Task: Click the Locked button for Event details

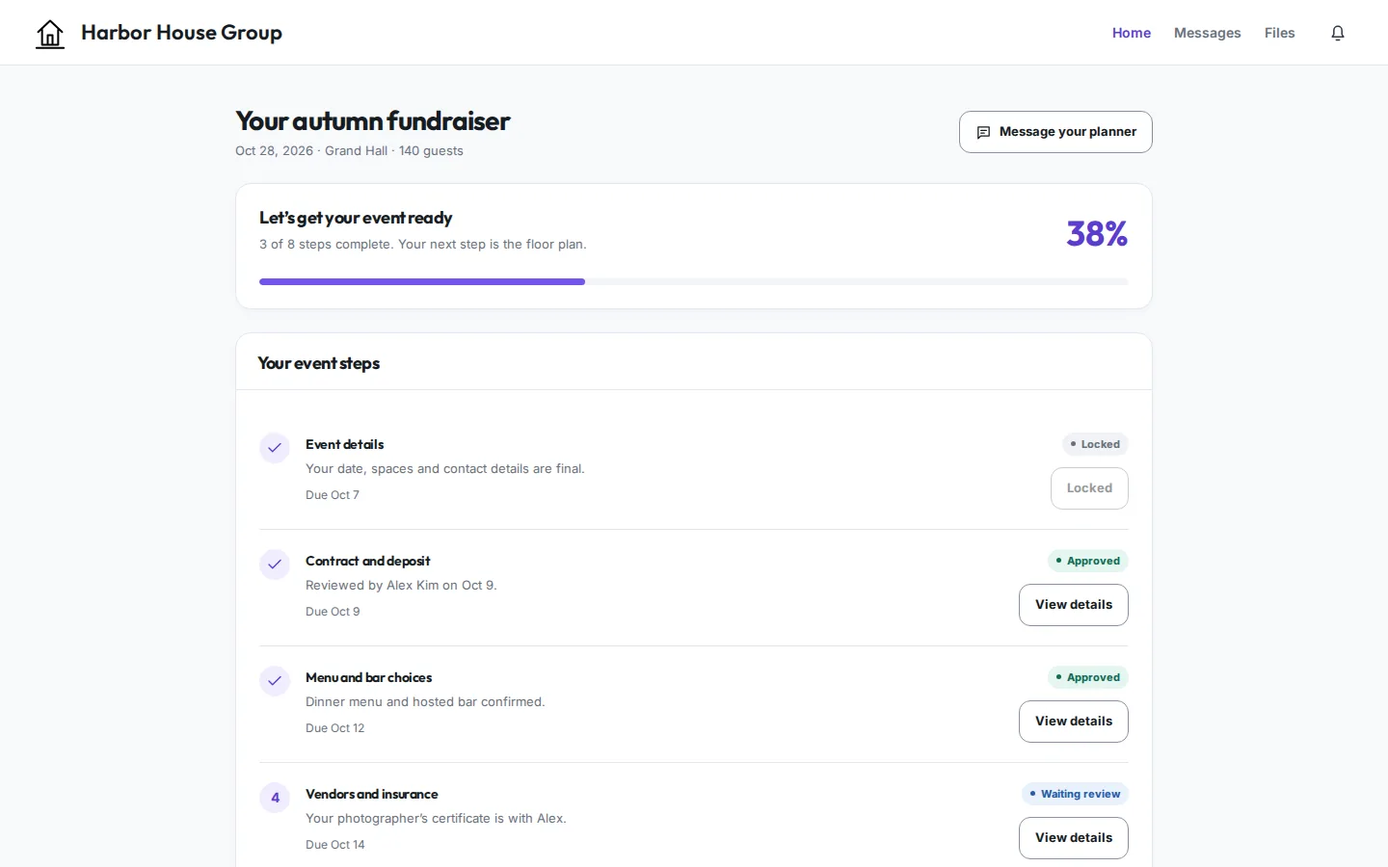Action: click(x=1089, y=488)
